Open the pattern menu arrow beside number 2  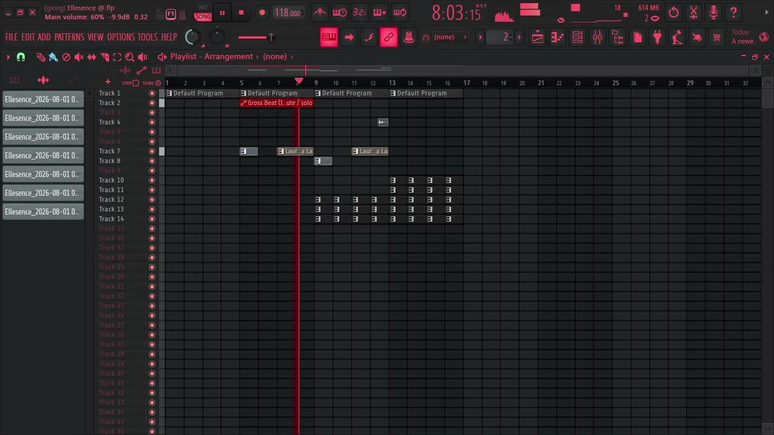click(481, 37)
